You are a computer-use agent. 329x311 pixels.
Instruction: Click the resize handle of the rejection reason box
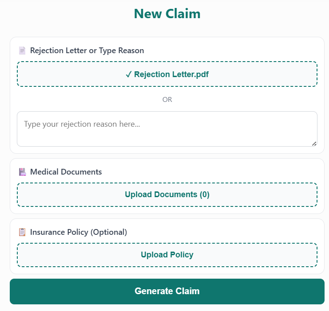pyautogui.click(x=314, y=143)
